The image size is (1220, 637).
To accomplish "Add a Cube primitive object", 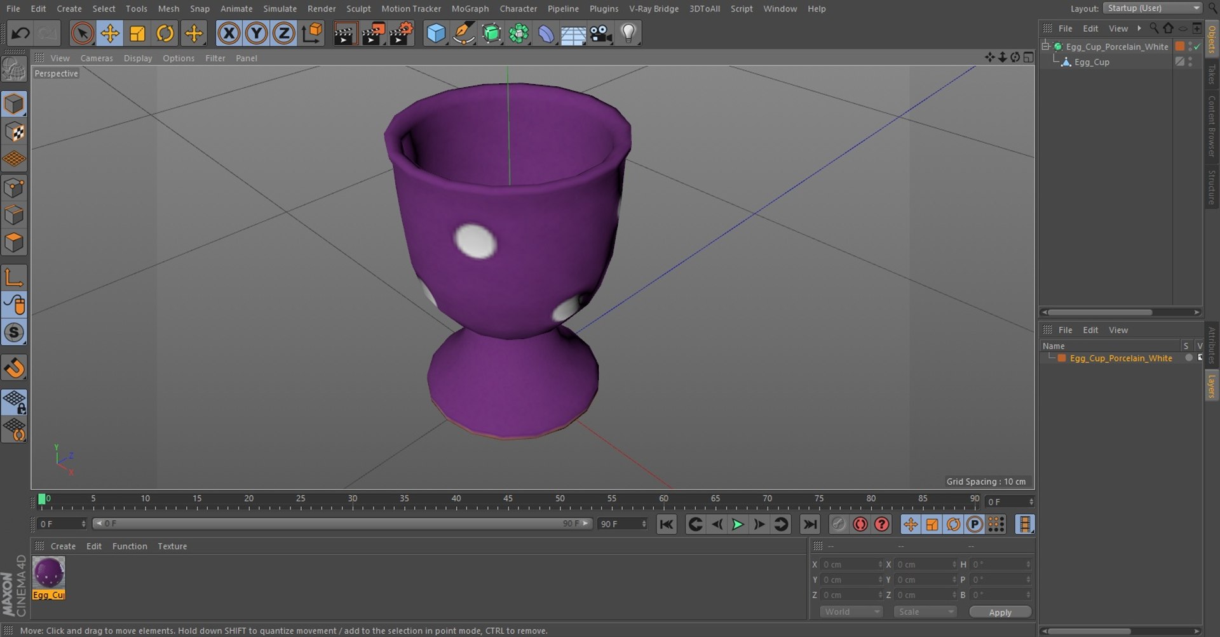I will (x=436, y=33).
